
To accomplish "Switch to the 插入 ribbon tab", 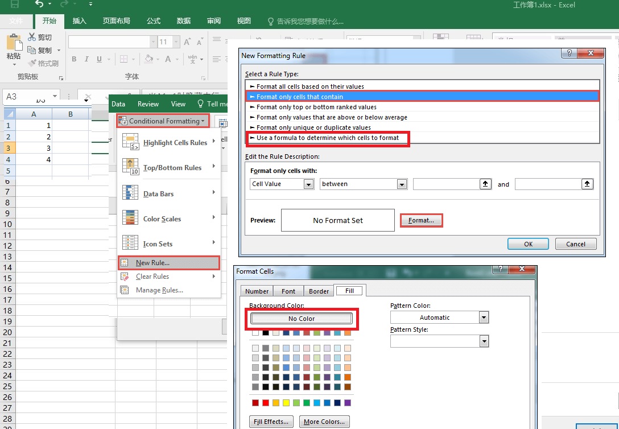I will pos(79,21).
